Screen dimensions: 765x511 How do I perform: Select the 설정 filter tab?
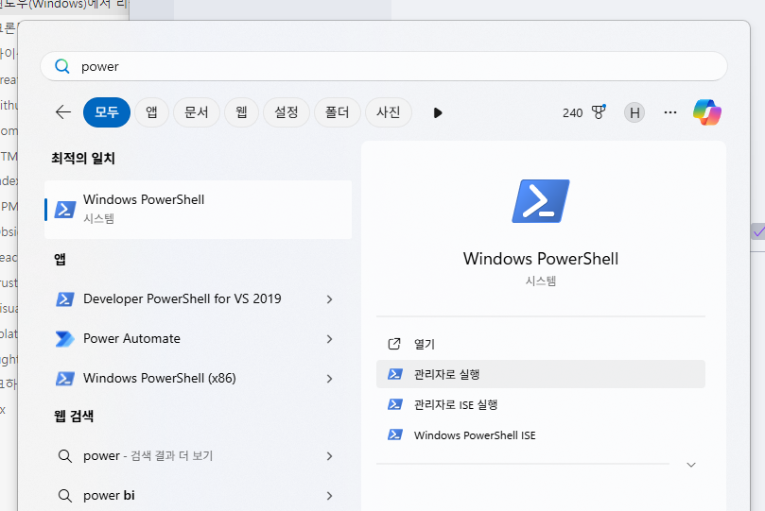pyautogui.click(x=287, y=112)
